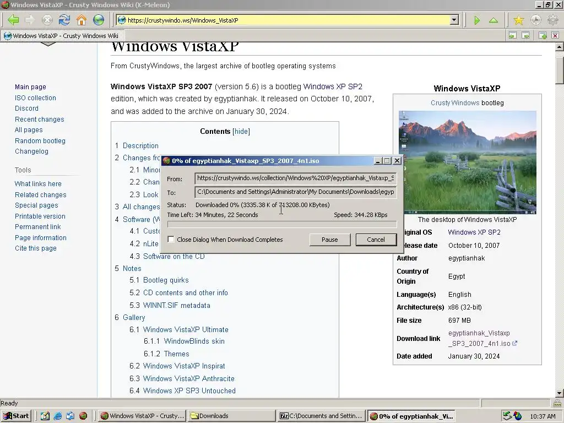Click the page vertical scrollbar thumb
This screenshot has width=564, height=423.
560,70
